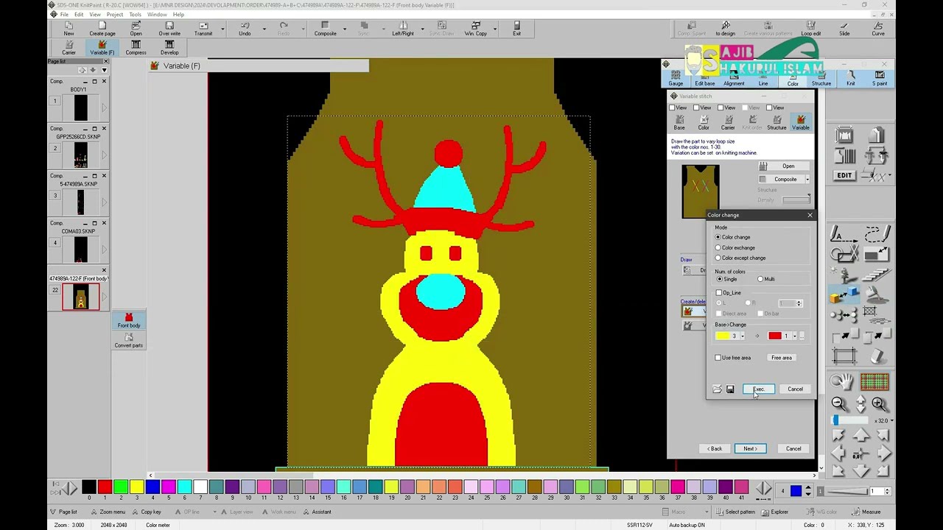Toggle the View checkbox above Variable

[x=769, y=107]
